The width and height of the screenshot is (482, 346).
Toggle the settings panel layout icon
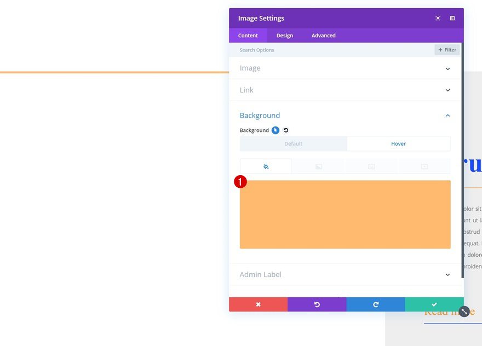pos(452,18)
